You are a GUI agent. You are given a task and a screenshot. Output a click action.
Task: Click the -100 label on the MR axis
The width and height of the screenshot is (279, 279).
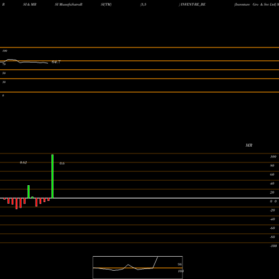click(x=273, y=246)
